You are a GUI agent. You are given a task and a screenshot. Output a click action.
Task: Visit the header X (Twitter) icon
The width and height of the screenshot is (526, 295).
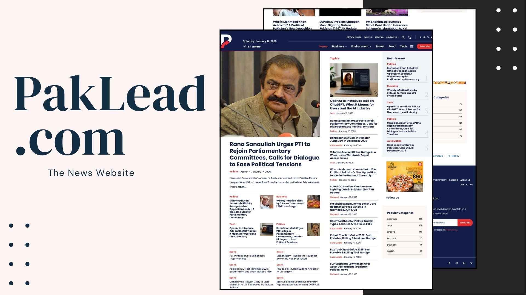[x=428, y=37]
